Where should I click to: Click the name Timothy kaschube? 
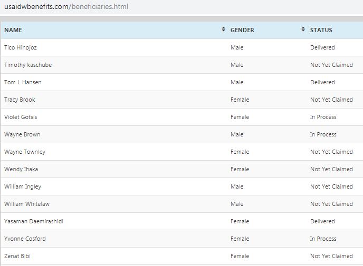[28, 65]
